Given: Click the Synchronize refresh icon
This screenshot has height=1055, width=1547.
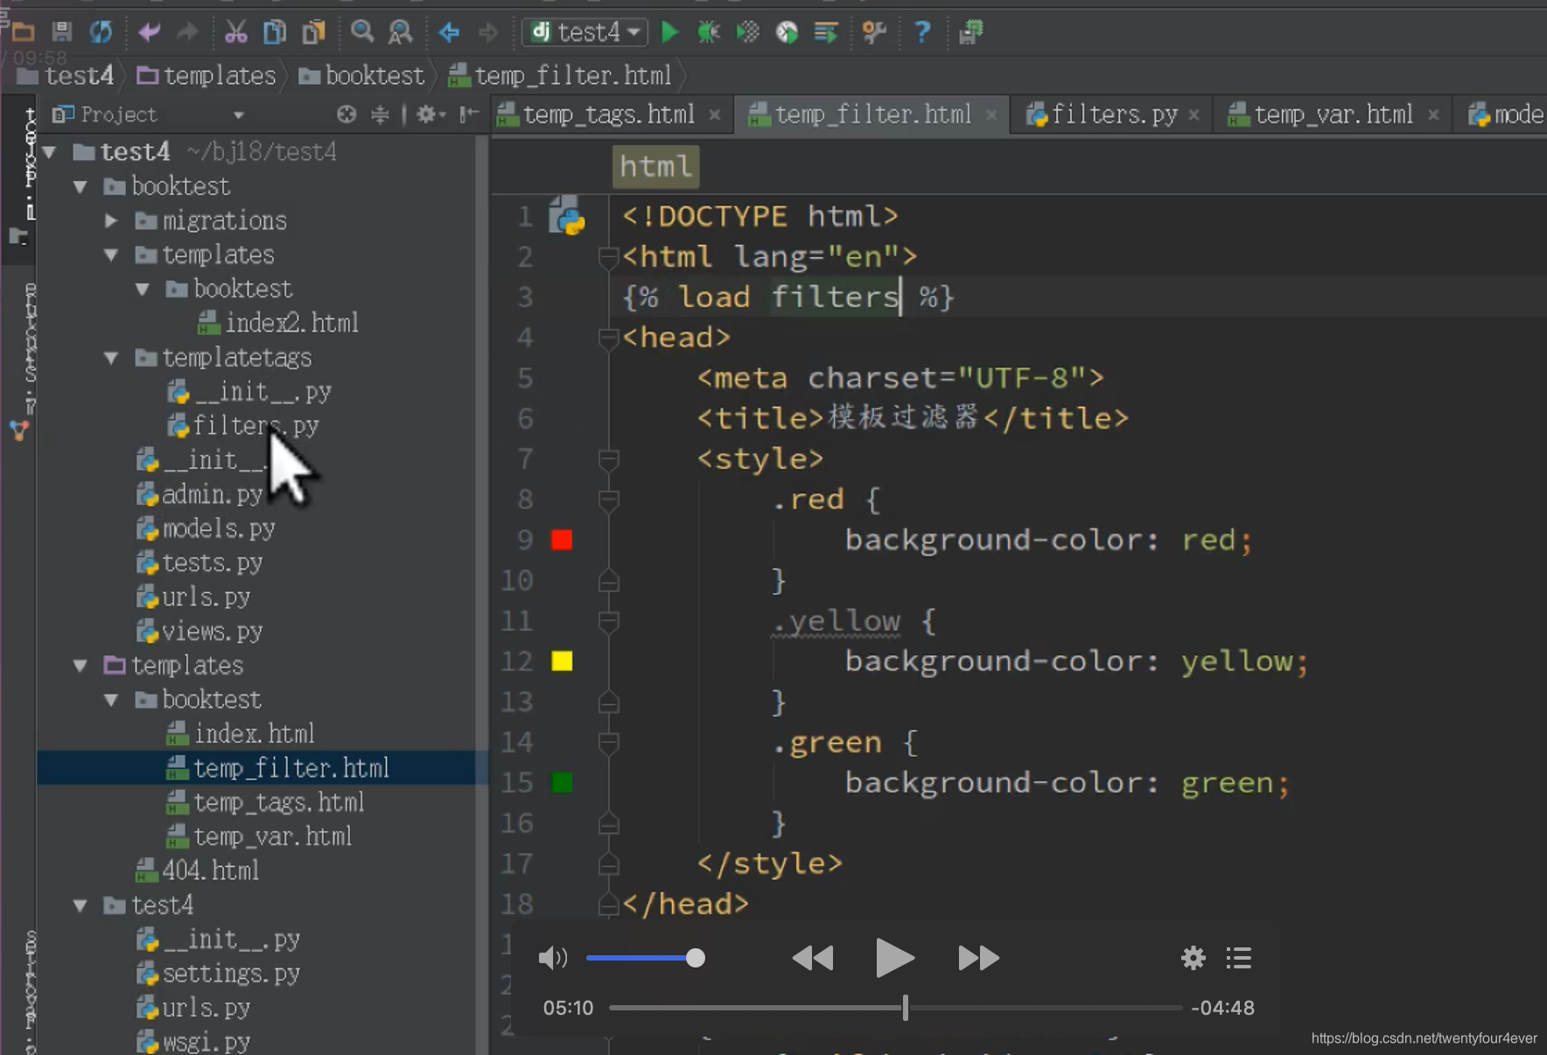Looking at the screenshot, I should pyautogui.click(x=101, y=32).
